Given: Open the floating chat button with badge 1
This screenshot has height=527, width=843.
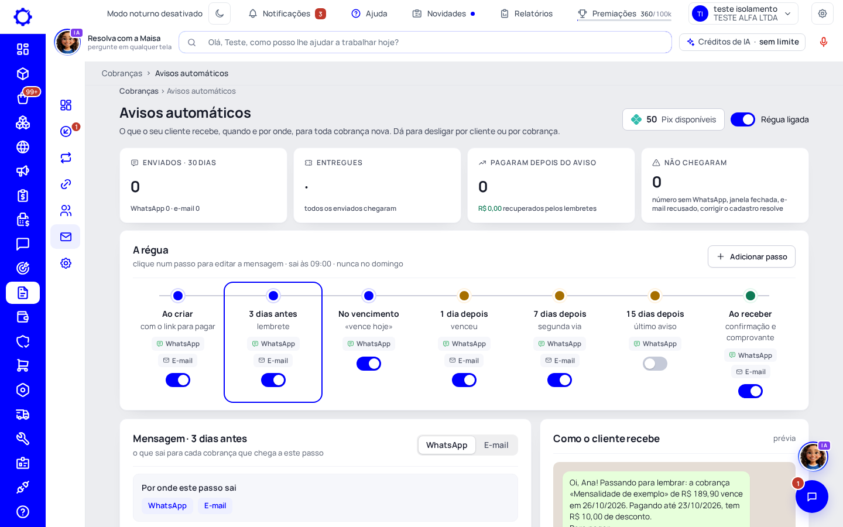Looking at the screenshot, I should pos(812,497).
